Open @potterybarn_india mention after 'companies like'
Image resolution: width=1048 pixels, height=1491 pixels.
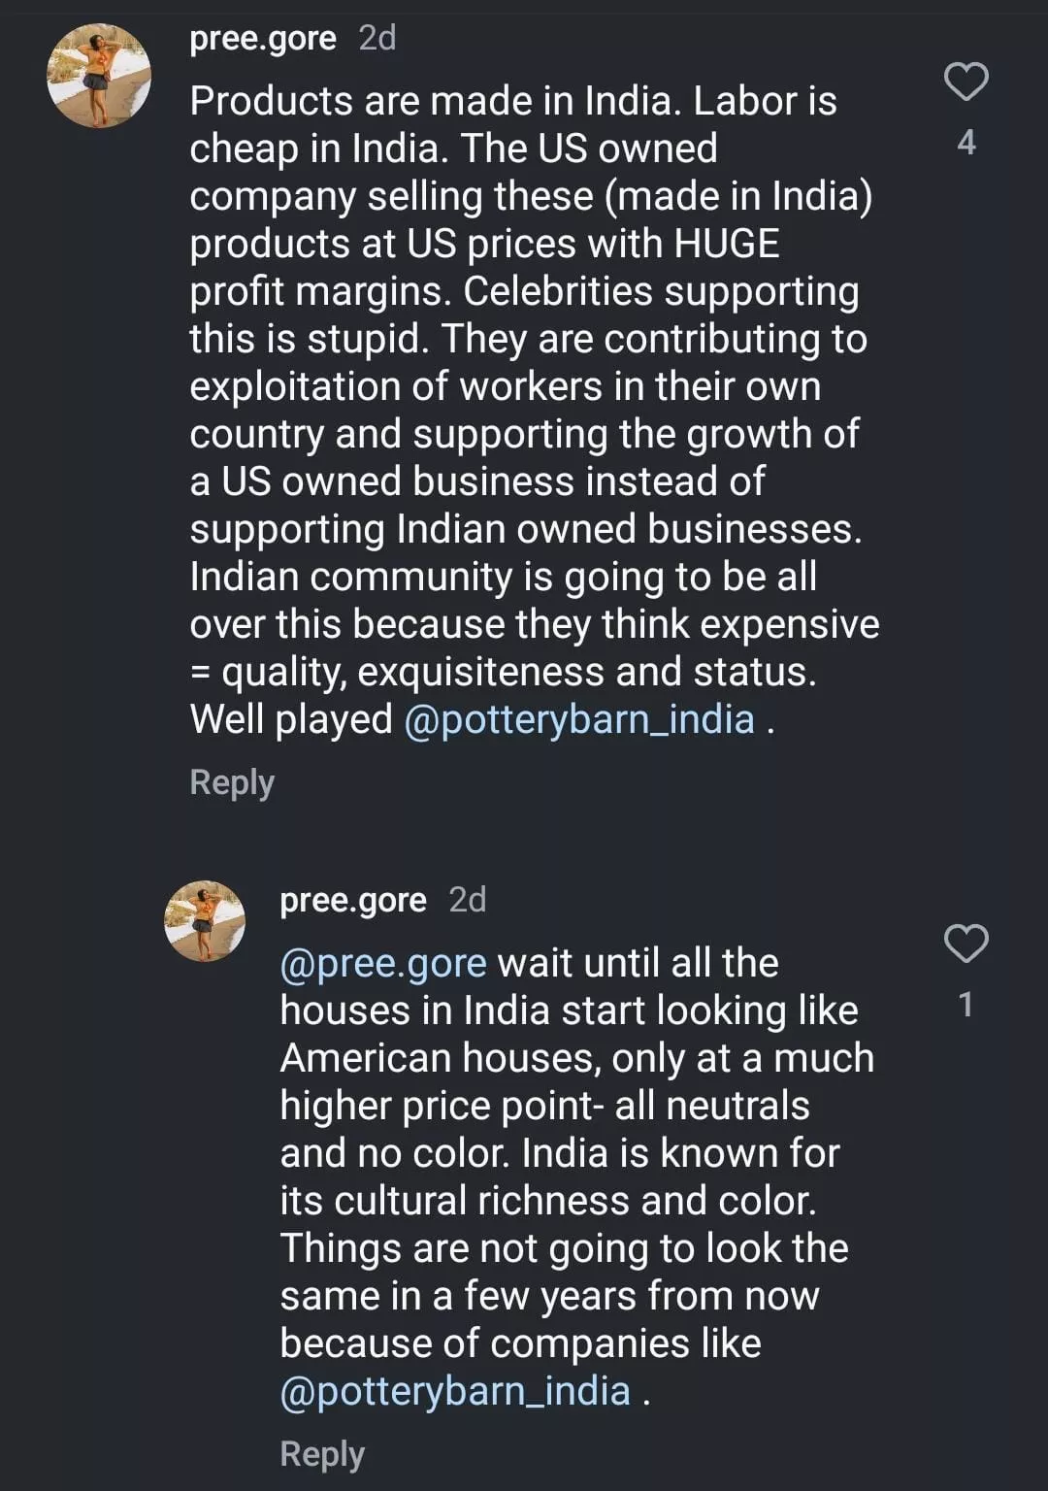[x=455, y=1391]
